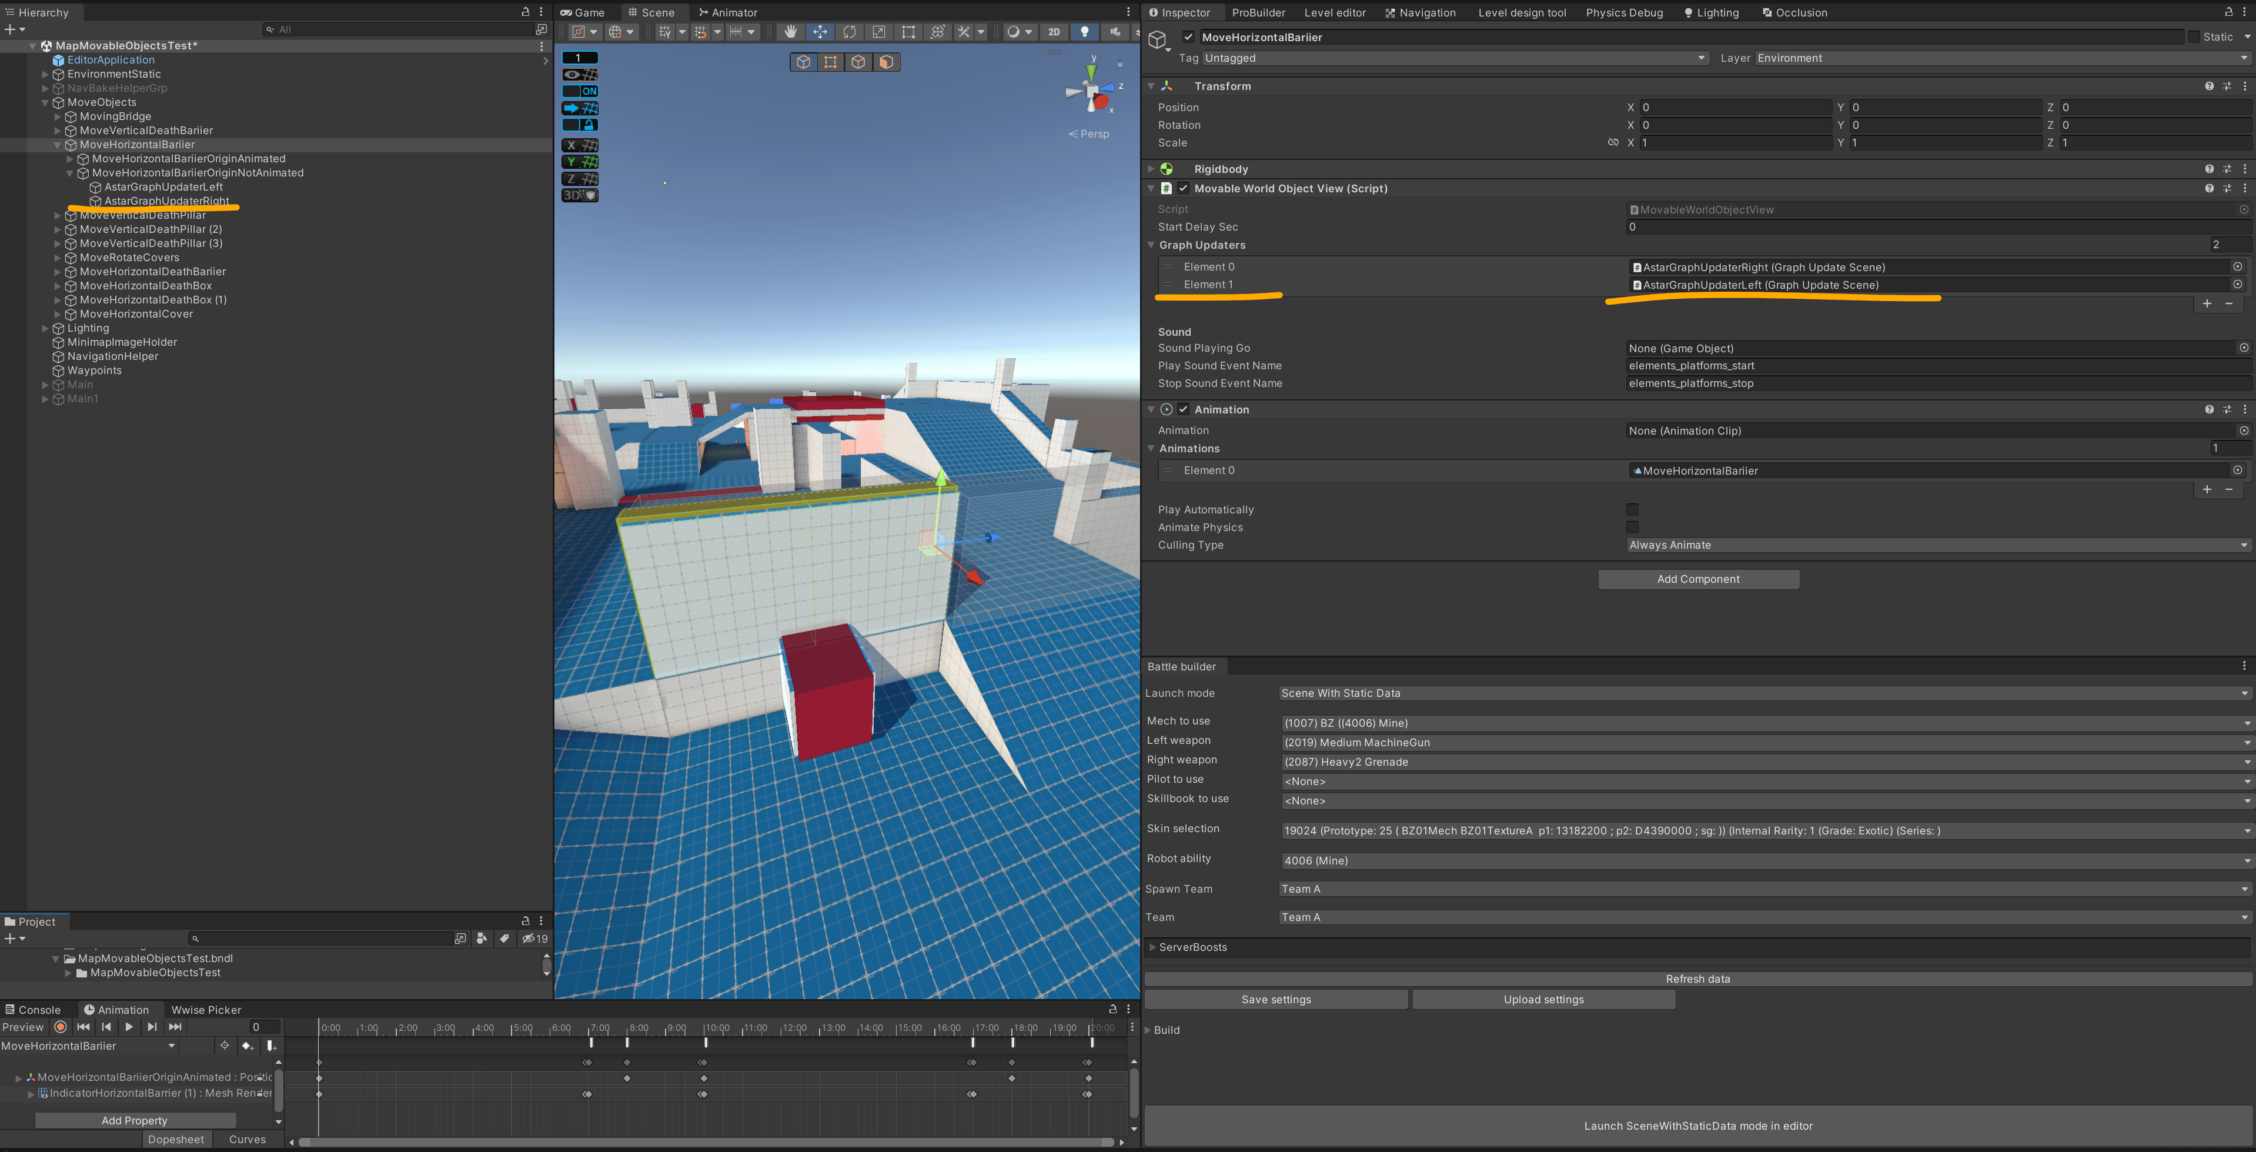Click the ProGrids lock grid icon
The image size is (2256, 1152).
pos(580,125)
